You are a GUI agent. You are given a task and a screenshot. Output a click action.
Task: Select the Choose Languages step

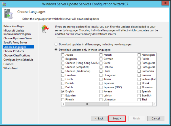tap(18, 47)
